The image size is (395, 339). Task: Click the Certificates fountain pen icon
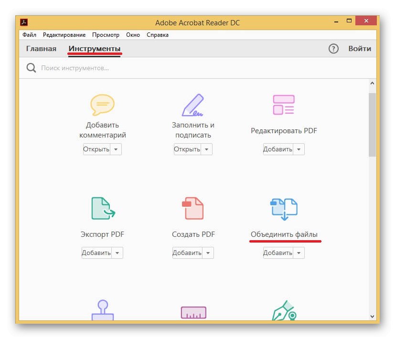pyautogui.click(x=284, y=310)
